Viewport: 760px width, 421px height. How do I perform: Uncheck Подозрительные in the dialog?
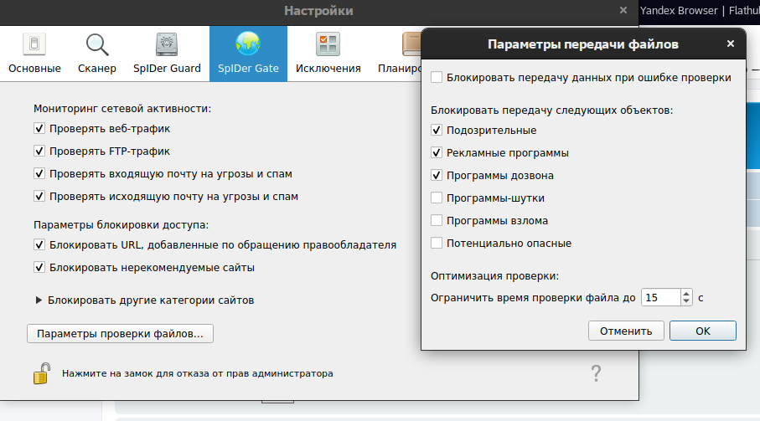pos(437,131)
